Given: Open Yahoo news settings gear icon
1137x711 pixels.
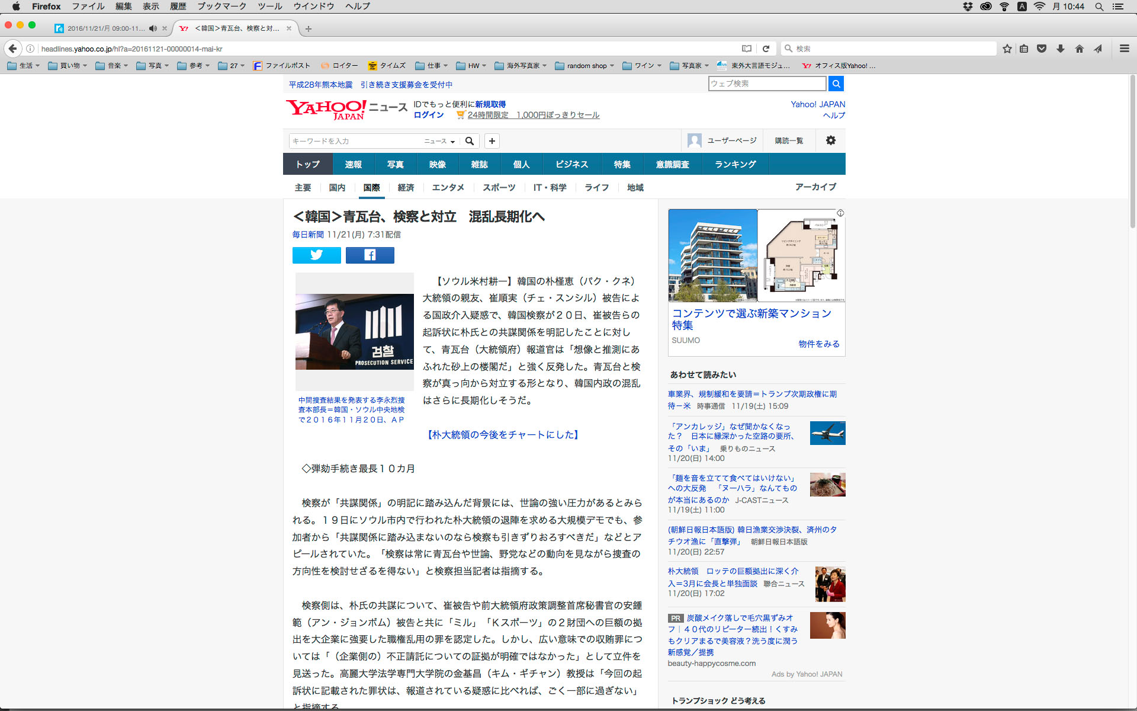Looking at the screenshot, I should coord(830,140).
